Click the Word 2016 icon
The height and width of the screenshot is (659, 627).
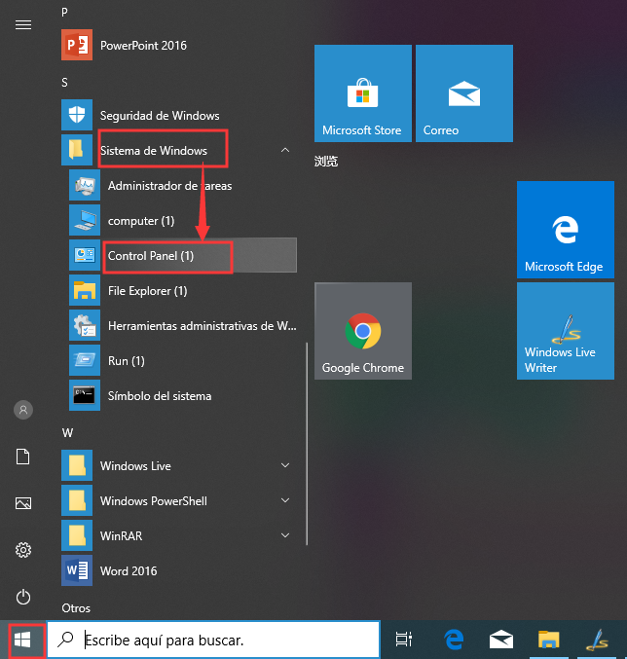coord(77,570)
